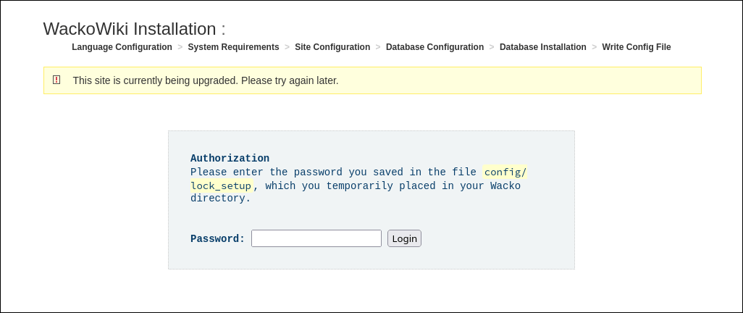Select the Database Configuration step
The width and height of the screenshot is (743, 313).
coord(435,47)
